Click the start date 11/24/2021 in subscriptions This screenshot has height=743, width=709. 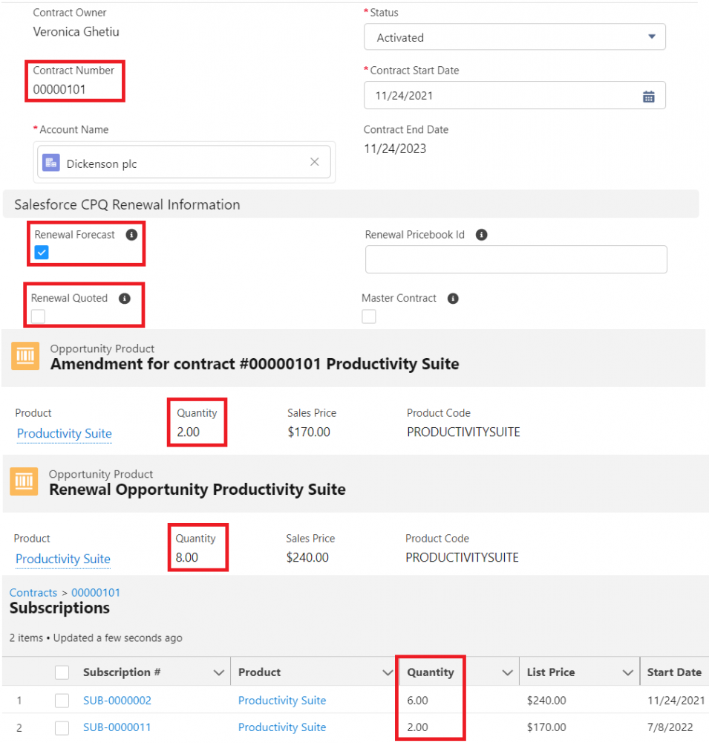tap(676, 701)
